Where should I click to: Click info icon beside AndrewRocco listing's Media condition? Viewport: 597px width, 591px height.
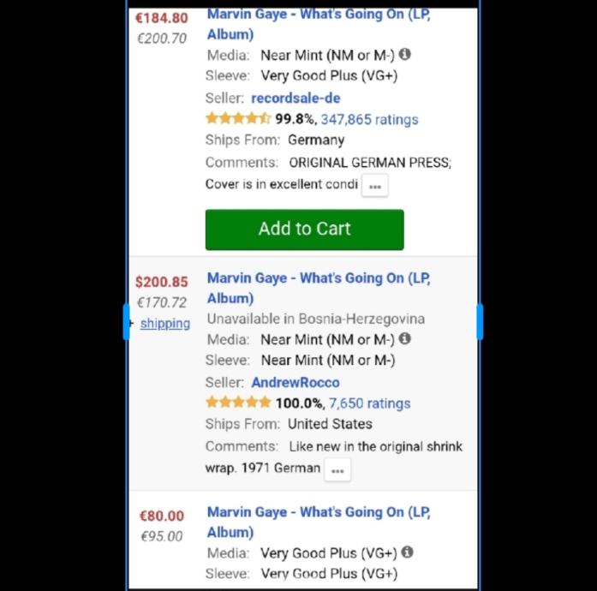[405, 338]
